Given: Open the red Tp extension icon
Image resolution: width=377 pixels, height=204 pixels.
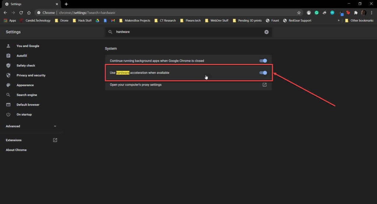Looking at the screenshot, I should 348,13.
